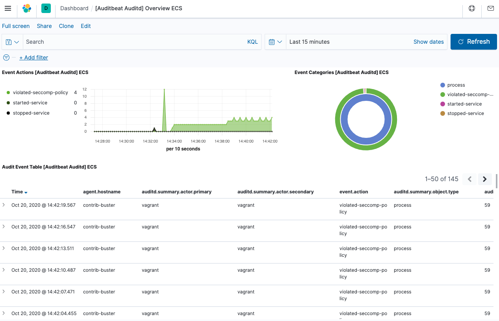499x321 pixels.
Task: Select the "D" space avatar icon
Action: [x=46, y=8]
